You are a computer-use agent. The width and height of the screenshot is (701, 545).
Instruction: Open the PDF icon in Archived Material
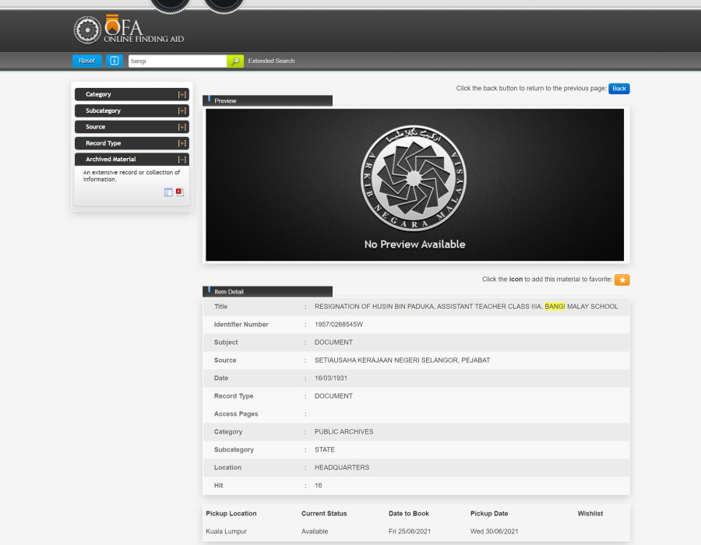[x=180, y=192]
